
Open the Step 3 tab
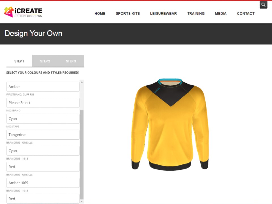(x=71, y=61)
